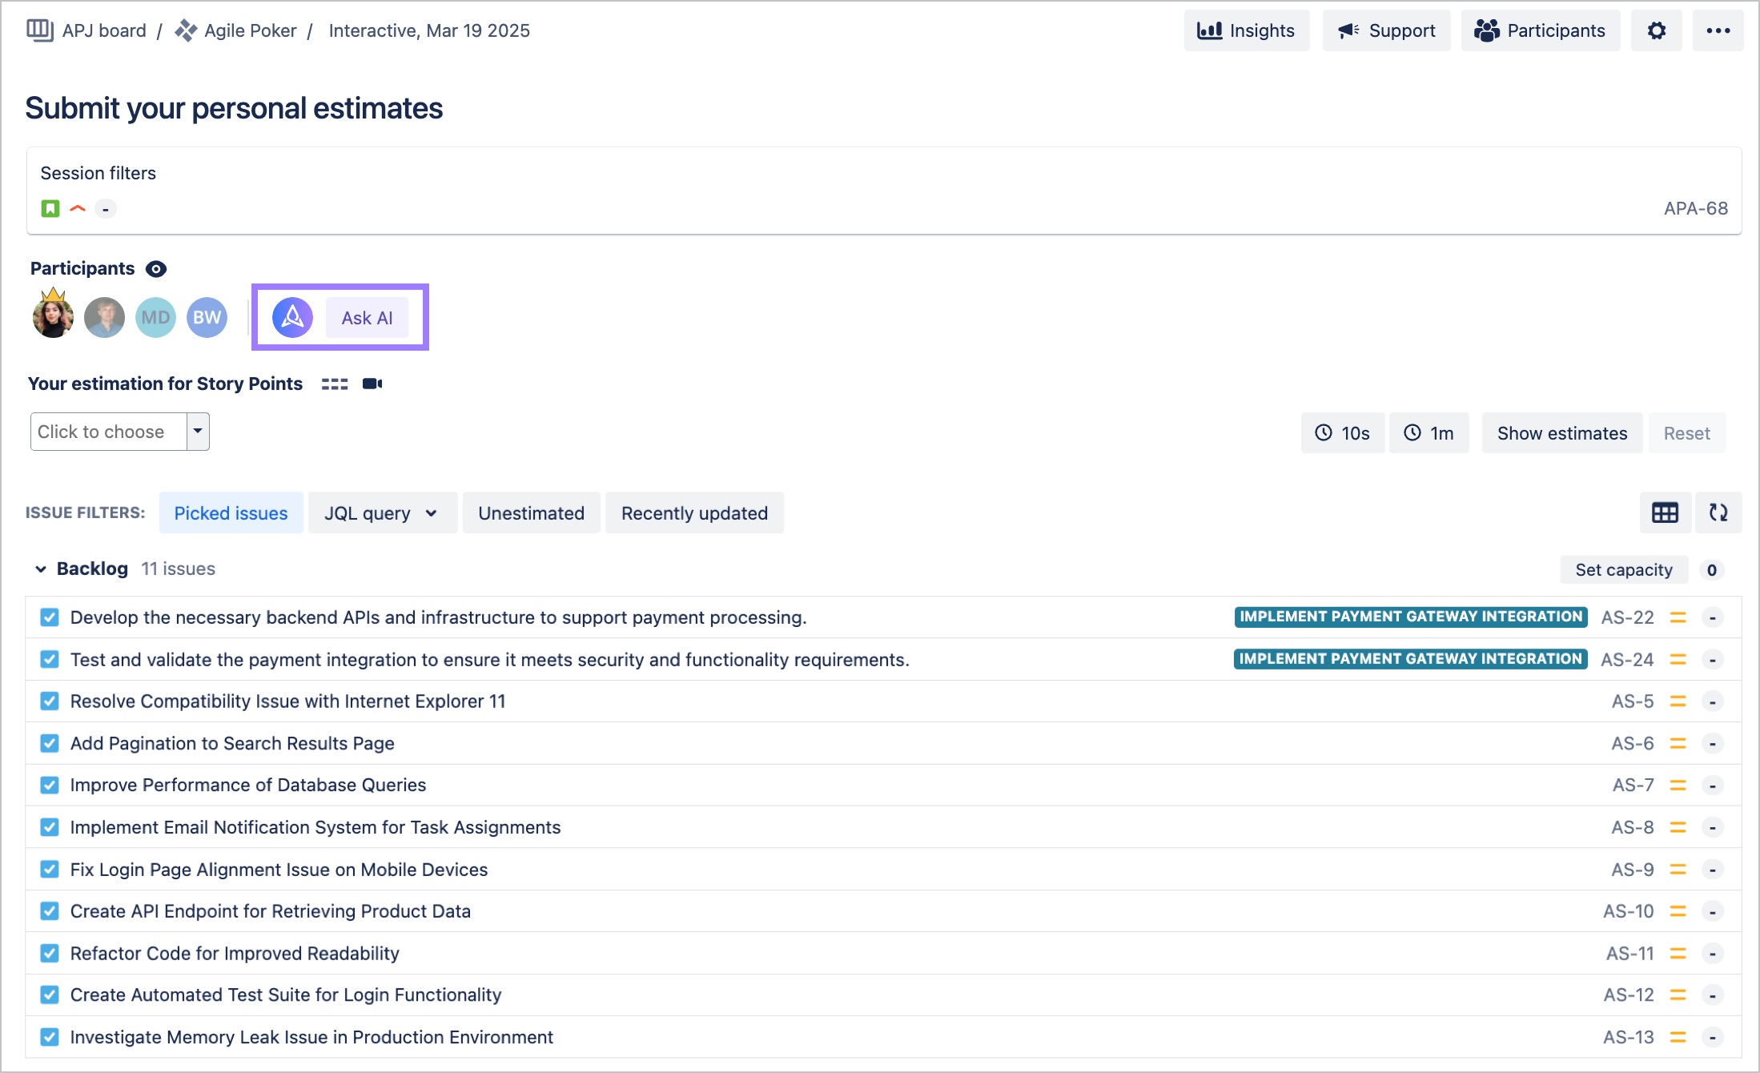1760x1073 pixels.
Task: Click the green story bookmark icon in Session filters
Action: [50, 209]
